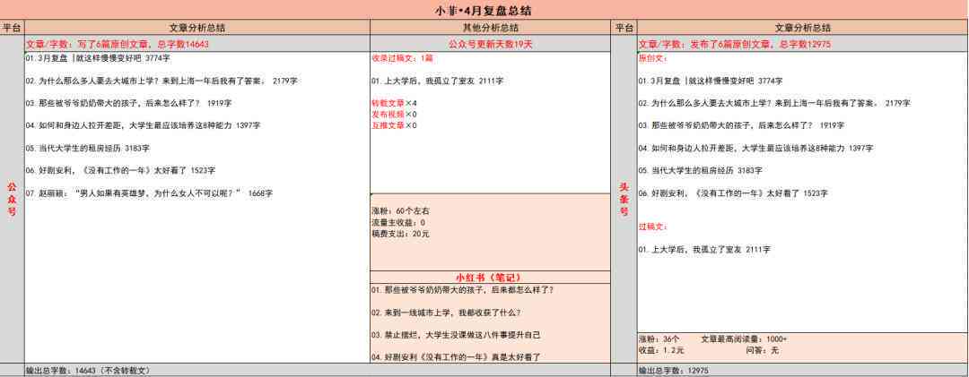Click 公众号 row 01. 3月复盘 3774字
The height and width of the screenshot is (377, 969).
pyautogui.click(x=98, y=58)
